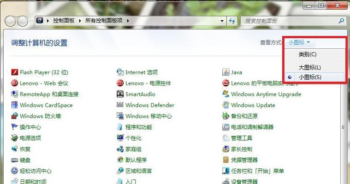
Task: Go forward with the Forward button
Action: point(23,21)
